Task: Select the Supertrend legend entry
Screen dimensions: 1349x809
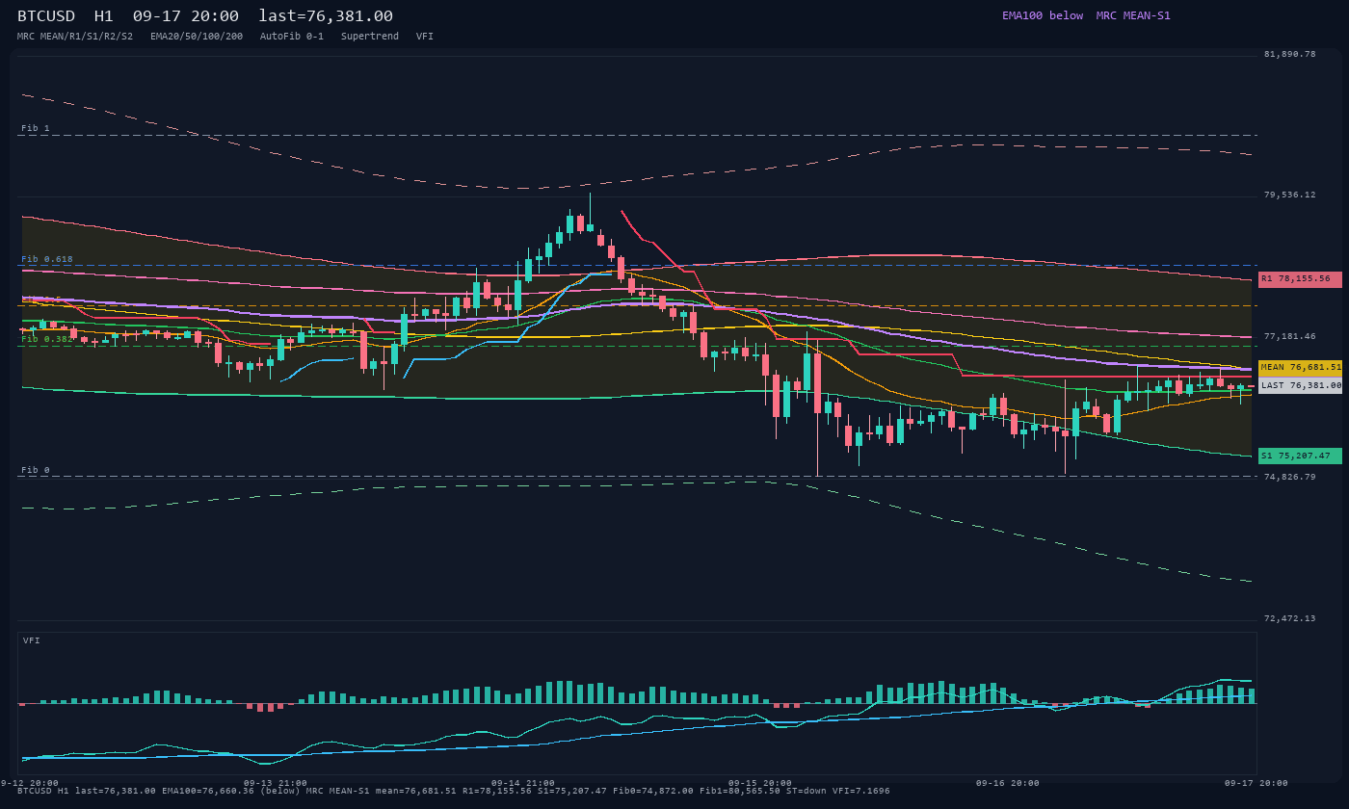Action: click(x=370, y=37)
